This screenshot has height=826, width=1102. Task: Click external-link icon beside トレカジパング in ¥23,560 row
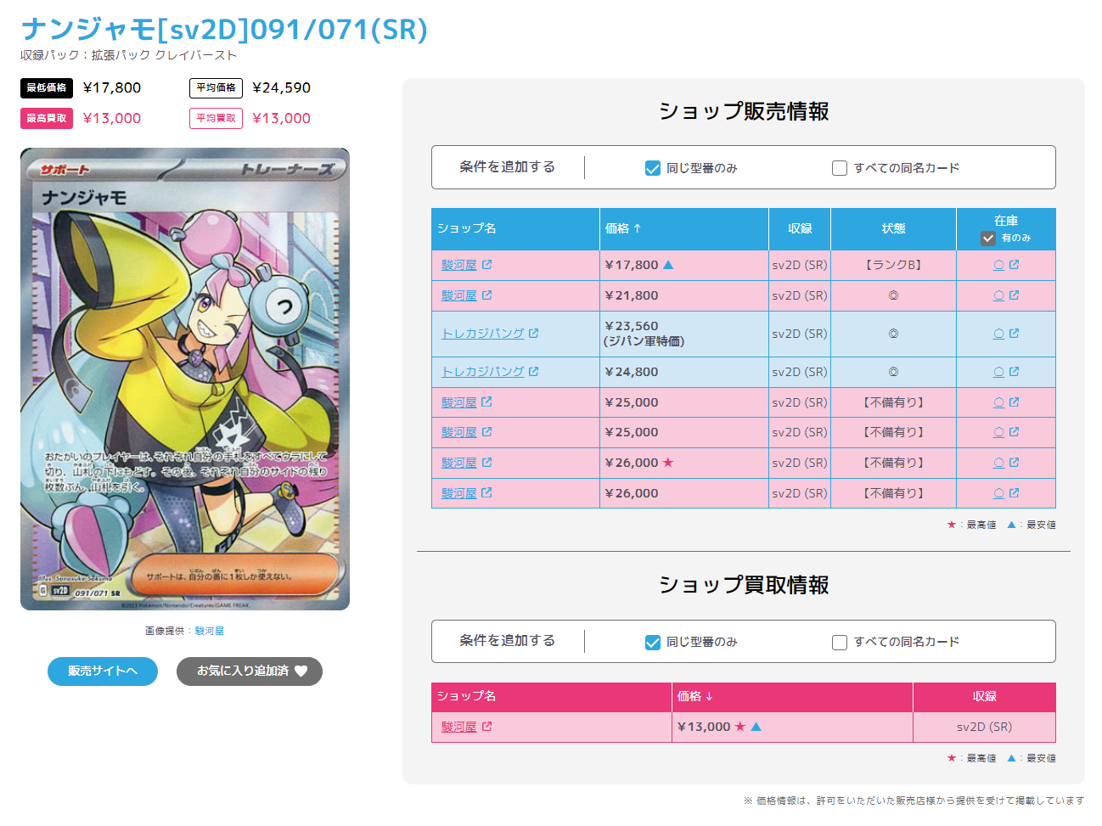pos(533,334)
